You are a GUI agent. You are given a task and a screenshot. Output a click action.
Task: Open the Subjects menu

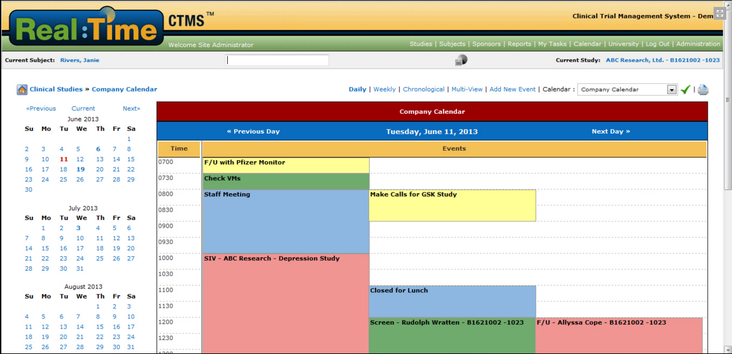tap(453, 44)
